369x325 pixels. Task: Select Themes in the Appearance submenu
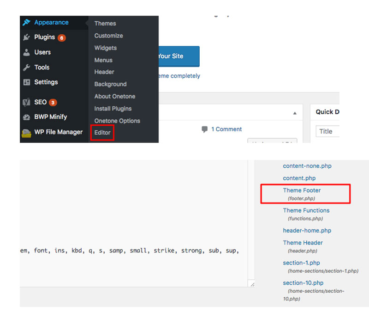[105, 24]
